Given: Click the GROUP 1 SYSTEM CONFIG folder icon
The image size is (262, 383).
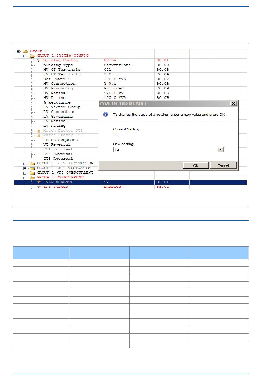Looking at the screenshot, I should [32, 56].
